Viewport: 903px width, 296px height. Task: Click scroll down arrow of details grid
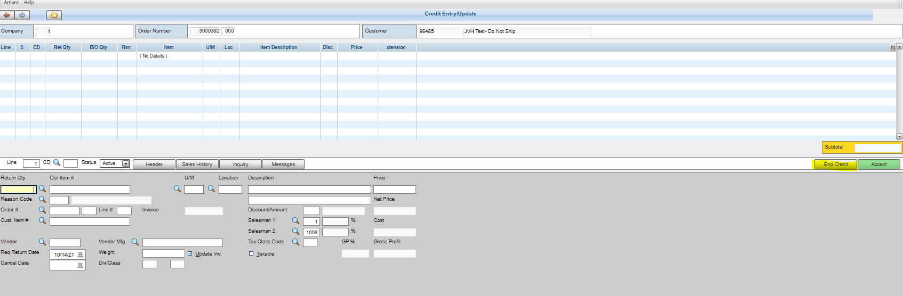899,136
